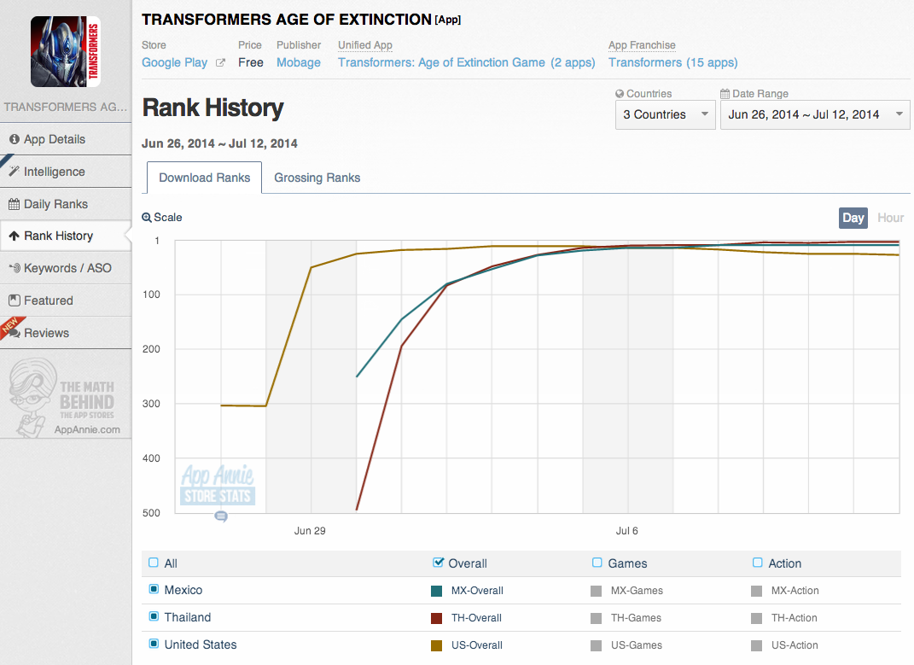914x665 pixels.
Task: Switch to the Grossing Ranks tab
Action: pos(317,178)
